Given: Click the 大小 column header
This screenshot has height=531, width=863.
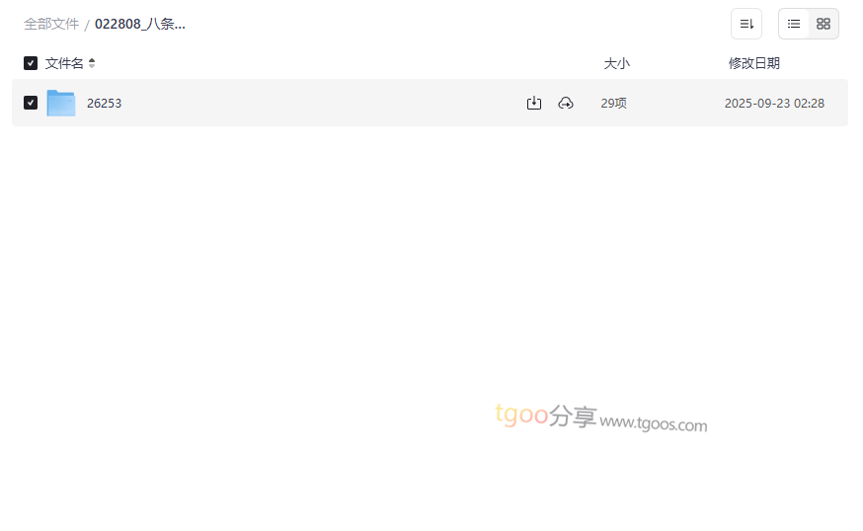Looking at the screenshot, I should pyautogui.click(x=616, y=63).
